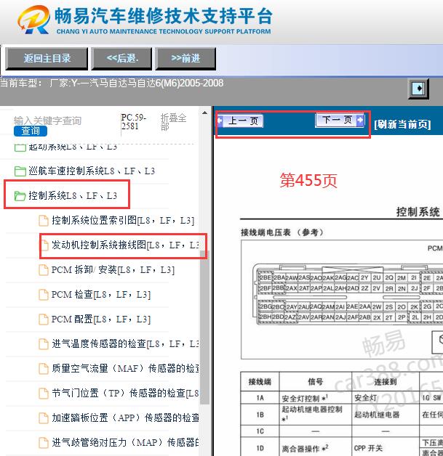
Task: Click the 安全灯 cell in 连接到 column
Action: point(386,398)
